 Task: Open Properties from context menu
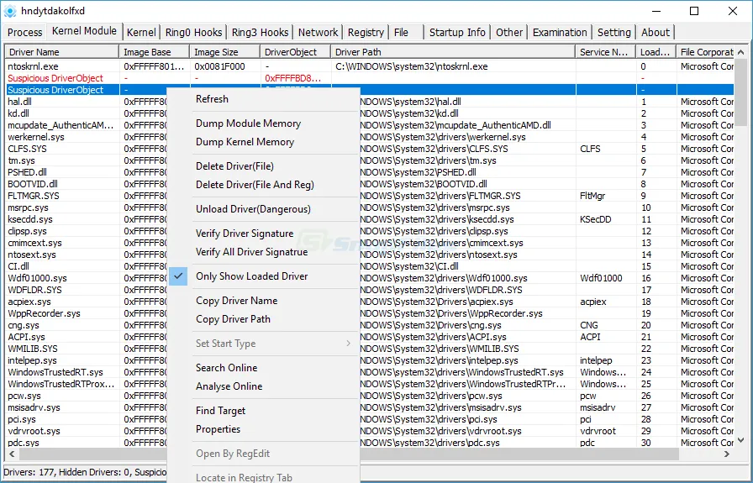point(263,428)
